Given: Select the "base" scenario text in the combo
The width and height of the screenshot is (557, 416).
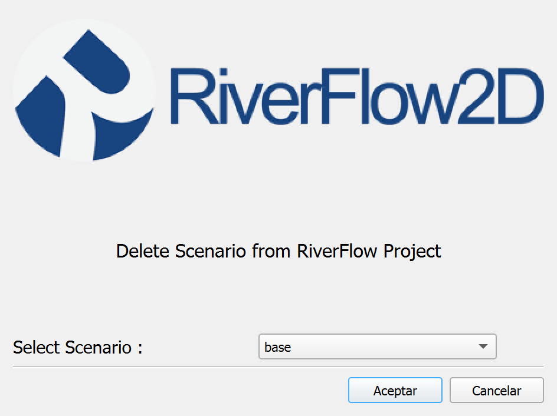Looking at the screenshot, I should [x=277, y=347].
